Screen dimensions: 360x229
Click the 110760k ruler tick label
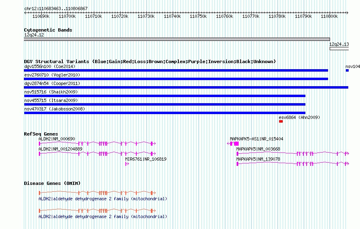224,16
